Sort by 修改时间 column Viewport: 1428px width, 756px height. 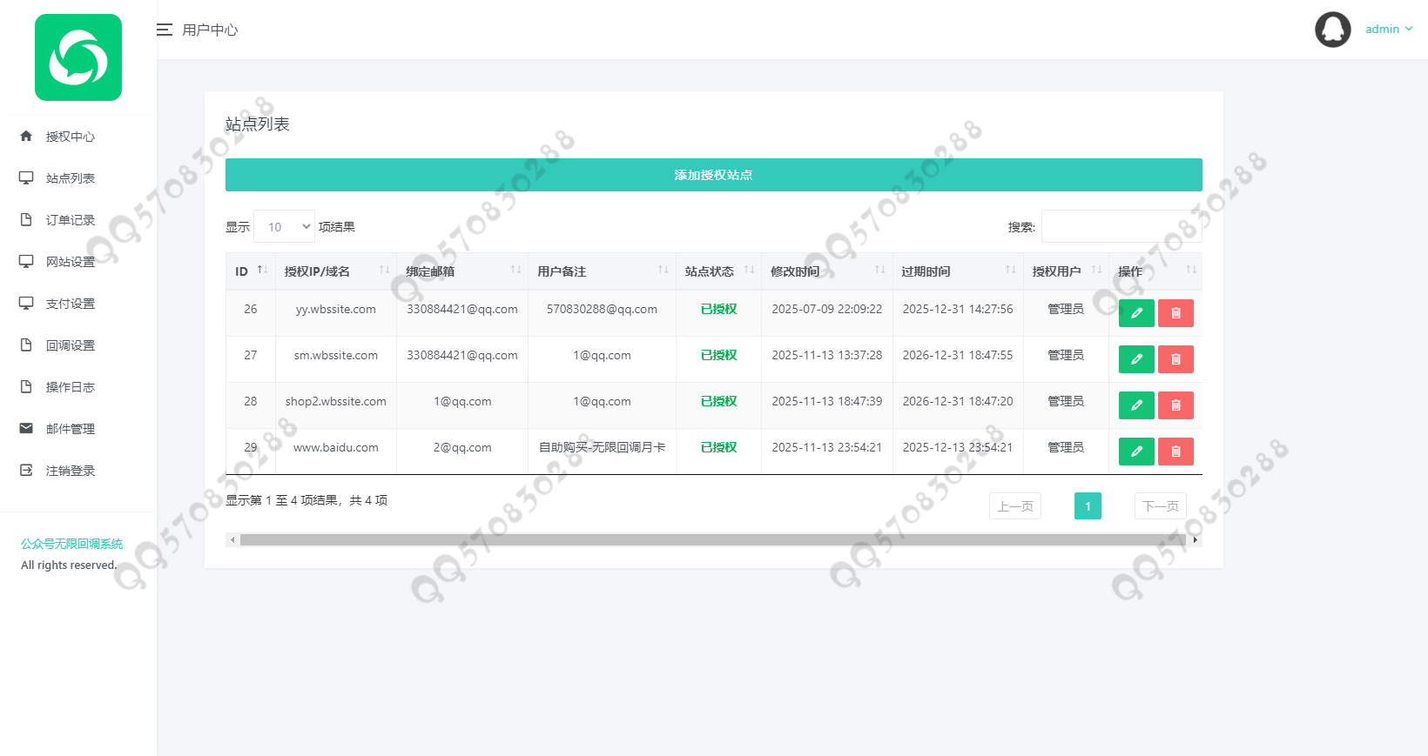pyautogui.click(x=827, y=271)
